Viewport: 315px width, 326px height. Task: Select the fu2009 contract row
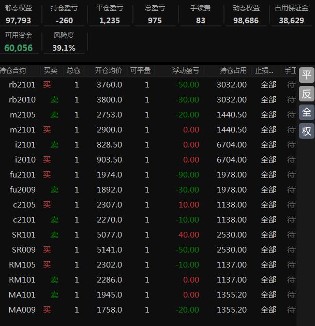coord(148,189)
